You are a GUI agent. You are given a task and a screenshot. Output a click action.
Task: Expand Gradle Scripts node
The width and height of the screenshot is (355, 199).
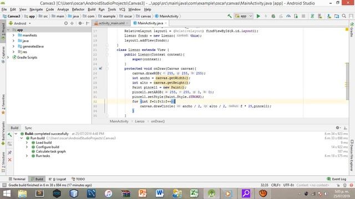[x=8, y=57]
